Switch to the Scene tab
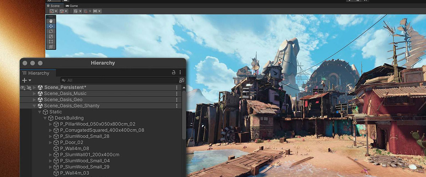 (x=55, y=6)
